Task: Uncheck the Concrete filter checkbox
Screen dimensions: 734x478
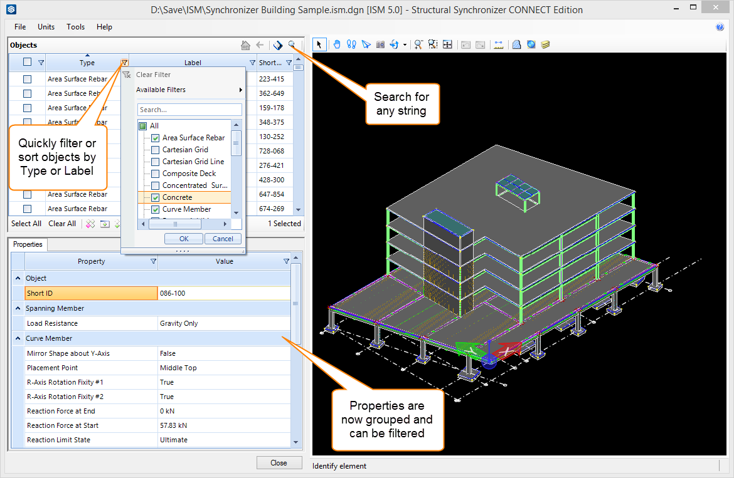Action: point(156,197)
